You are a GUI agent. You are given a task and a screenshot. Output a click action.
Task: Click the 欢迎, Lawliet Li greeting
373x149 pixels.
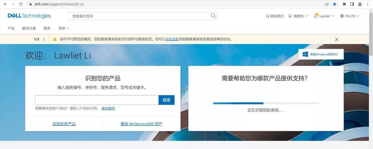pos(58,55)
